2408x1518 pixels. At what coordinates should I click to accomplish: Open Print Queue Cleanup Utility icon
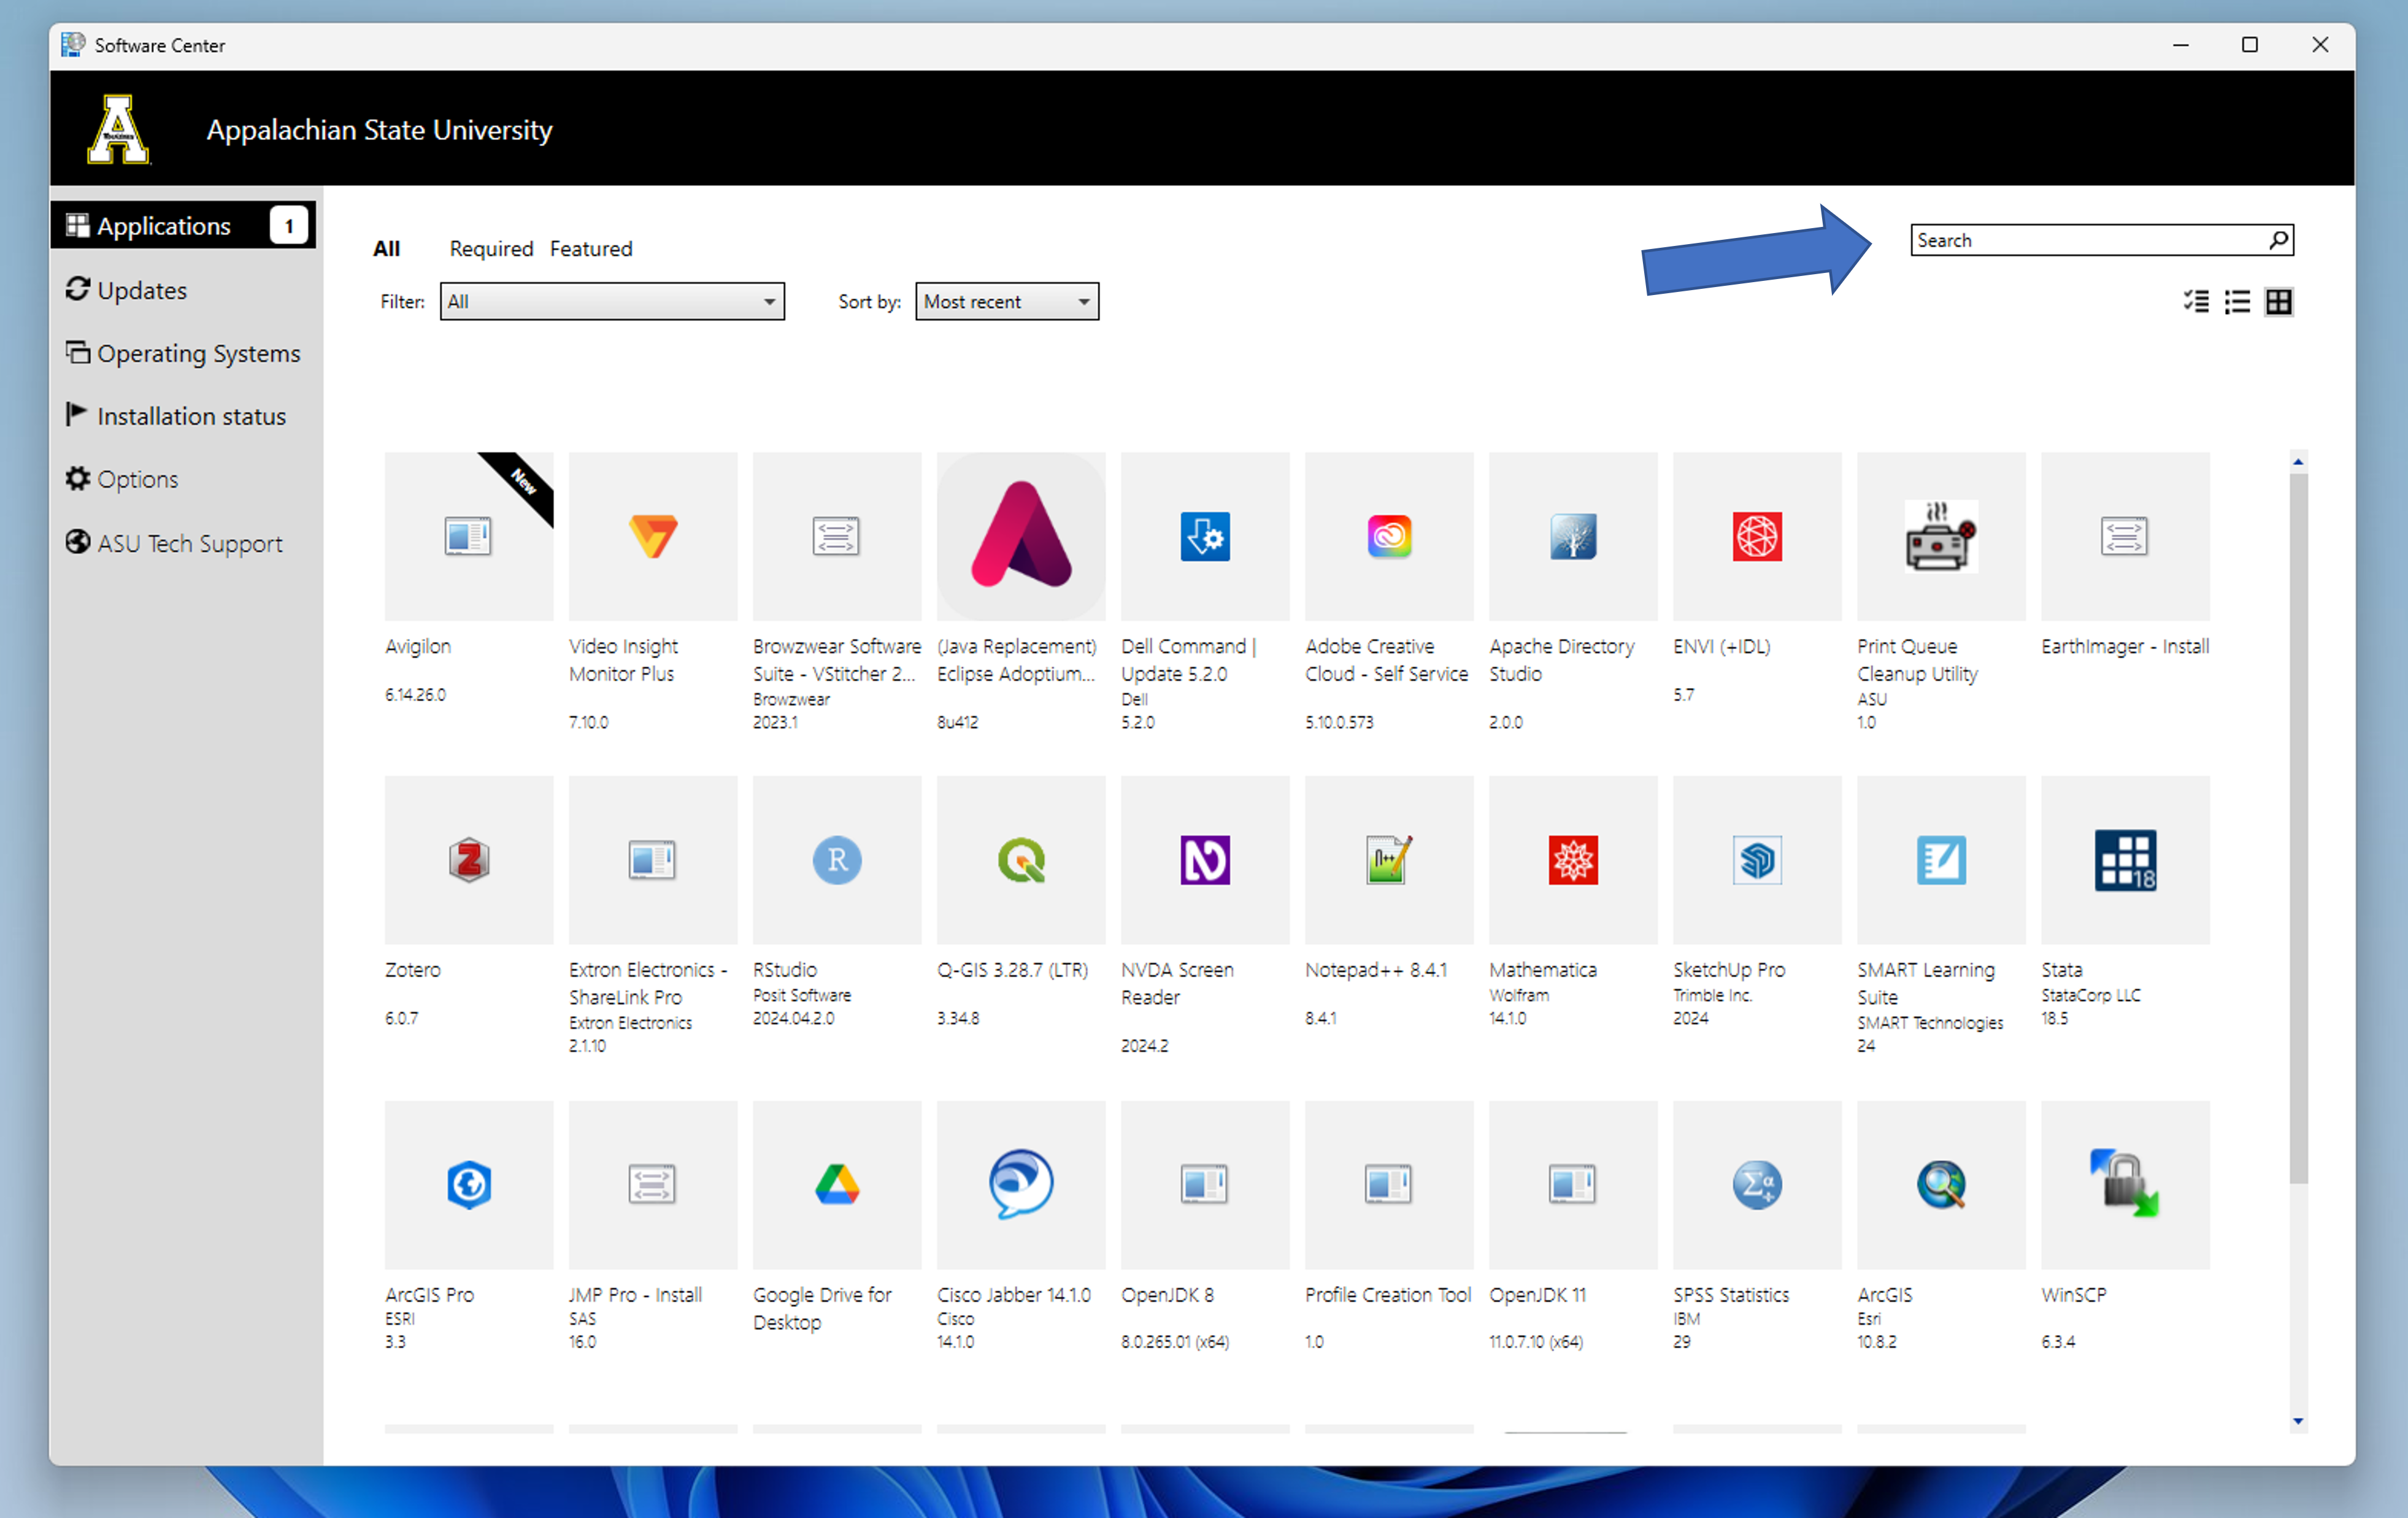pyautogui.click(x=1941, y=536)
